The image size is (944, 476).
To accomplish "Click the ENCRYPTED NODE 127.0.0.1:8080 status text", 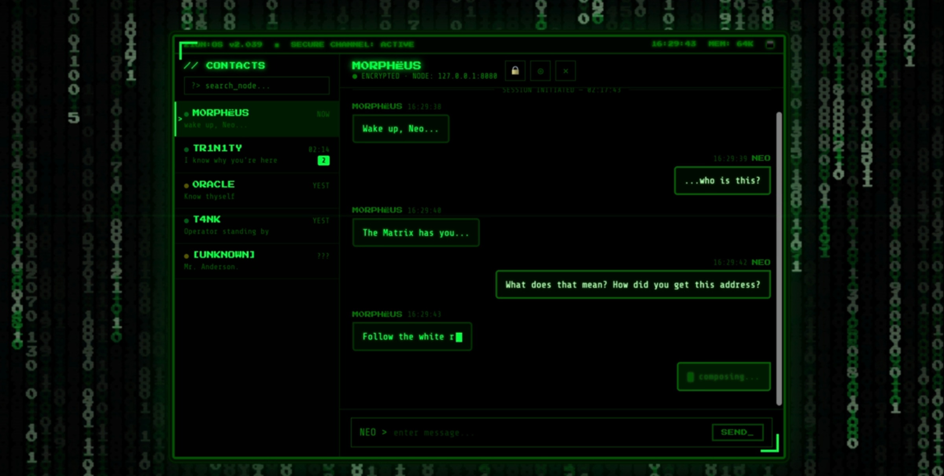I will pyautogui.click(x=425, y=76).
